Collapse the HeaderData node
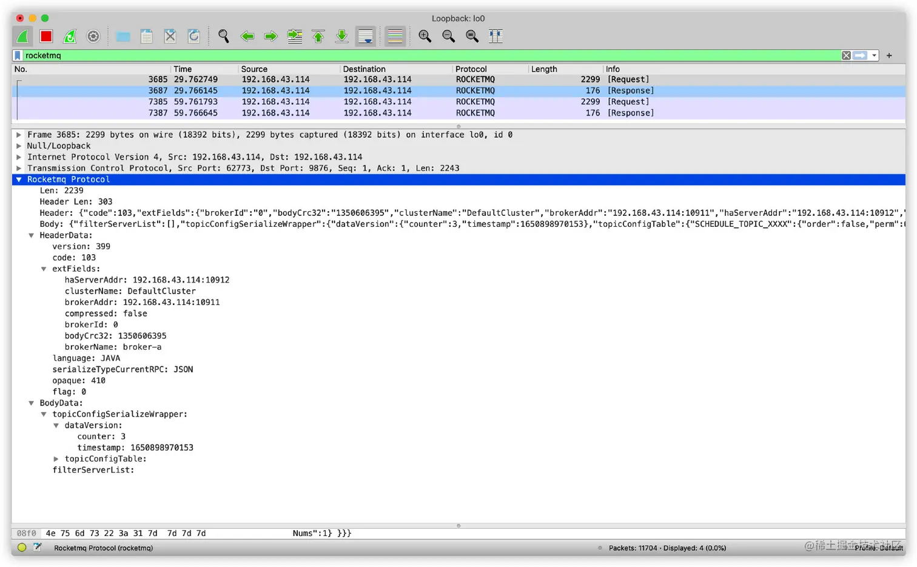Screen dimensions: 917x567 (32, 235)
